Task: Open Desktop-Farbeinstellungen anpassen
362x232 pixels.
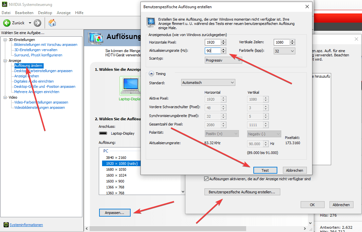Action: [43, 71]
